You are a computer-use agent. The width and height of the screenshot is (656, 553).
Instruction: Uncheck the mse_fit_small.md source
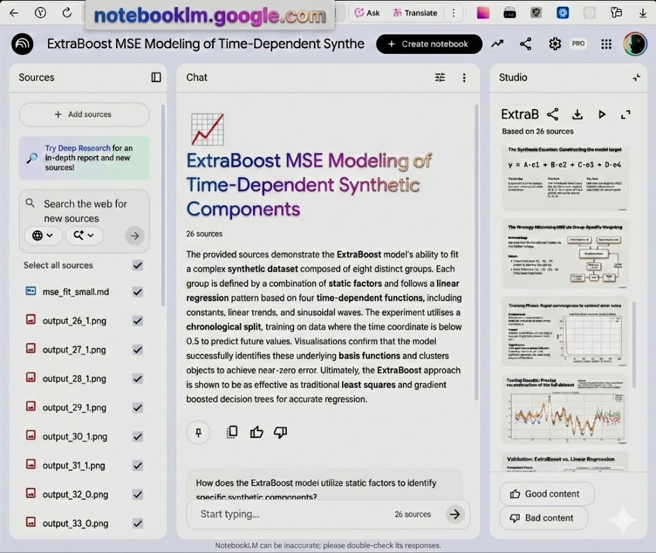[137, 292]
